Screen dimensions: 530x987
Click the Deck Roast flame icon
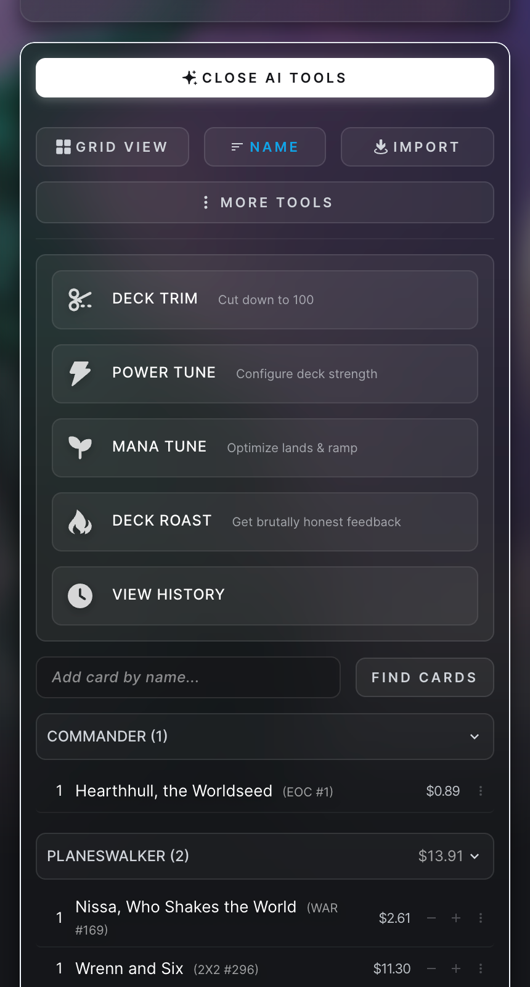[x=80, y=522]
